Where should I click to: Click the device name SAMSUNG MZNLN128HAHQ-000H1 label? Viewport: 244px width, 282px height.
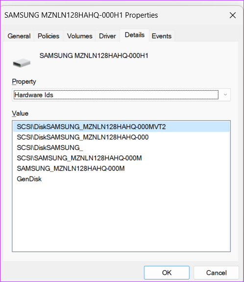94,56
